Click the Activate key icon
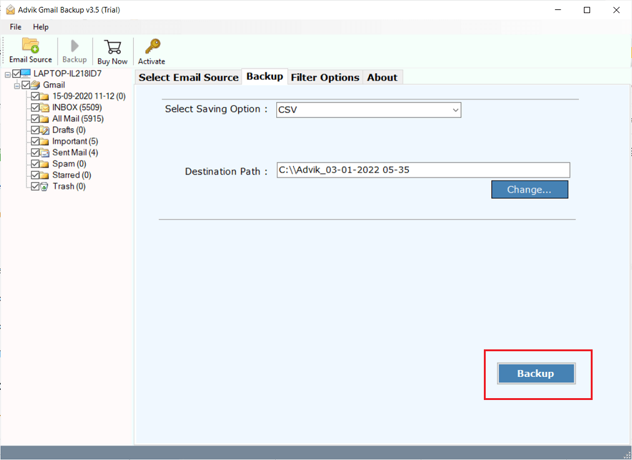Viewport: 632px width, 460px height. point(153,46)
